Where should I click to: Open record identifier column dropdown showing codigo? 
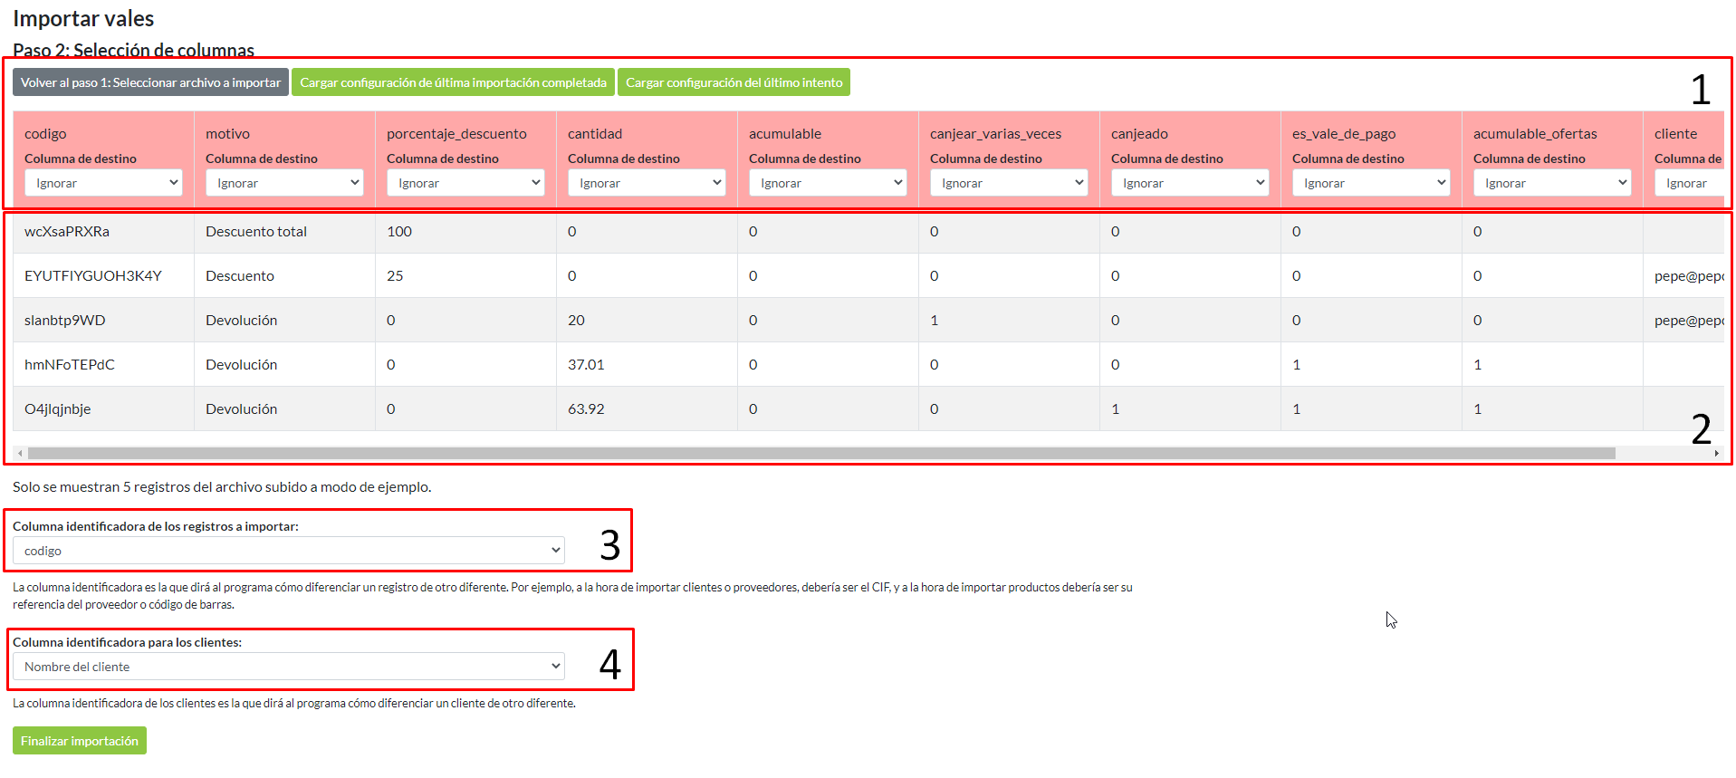pos(289,551)
